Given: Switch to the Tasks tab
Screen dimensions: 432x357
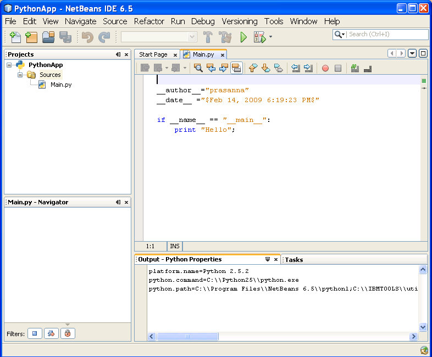Looking at the screenshot, I should point(294,260).
